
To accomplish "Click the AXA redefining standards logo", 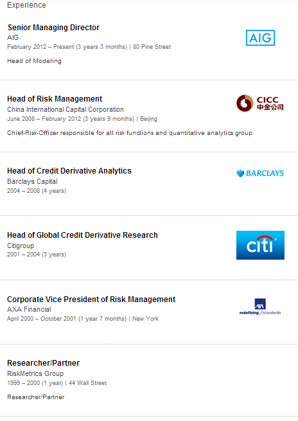I will (x=260, y=307).
